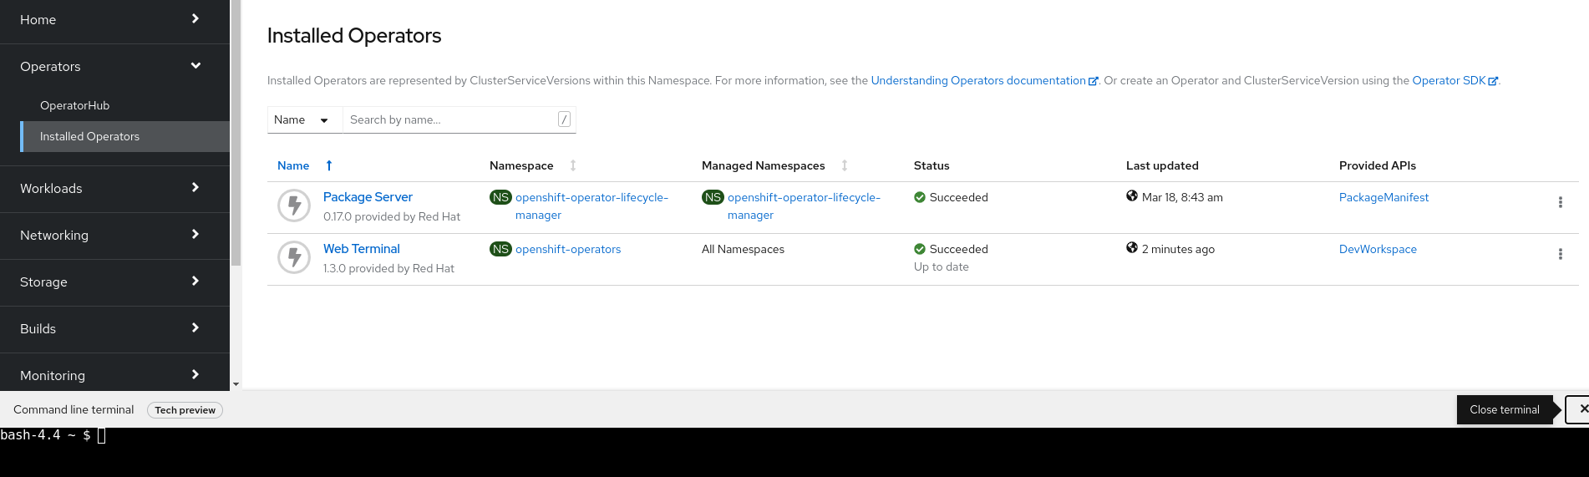
Task: Expand the Builds navigation section
Action: pyautogui.click(x=114, y=328)
